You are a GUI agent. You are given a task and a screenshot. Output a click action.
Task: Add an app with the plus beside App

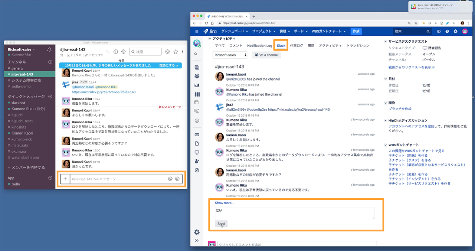pyautogui.click(x=50, y=178)
